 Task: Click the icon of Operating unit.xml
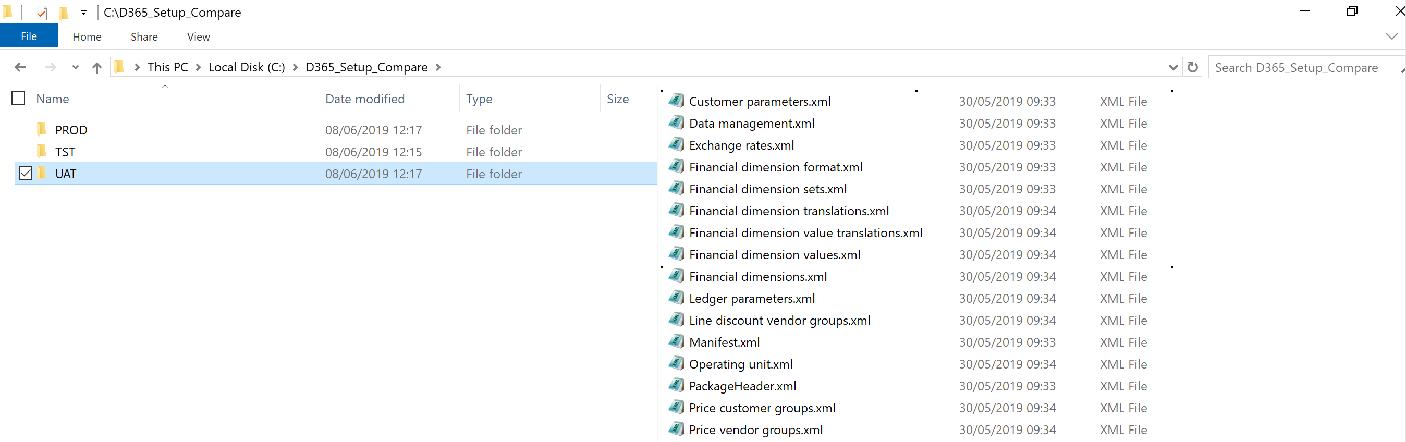click(x=676, y=363)
